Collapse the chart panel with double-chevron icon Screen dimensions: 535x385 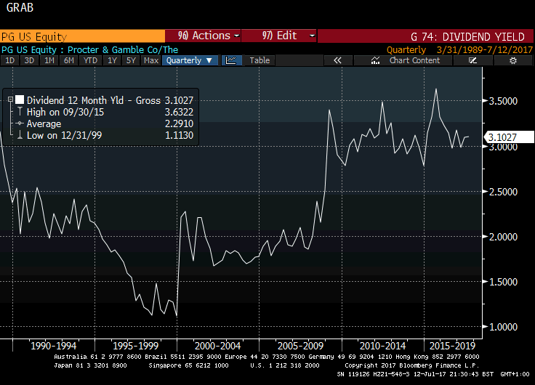[x=337, y=60]
